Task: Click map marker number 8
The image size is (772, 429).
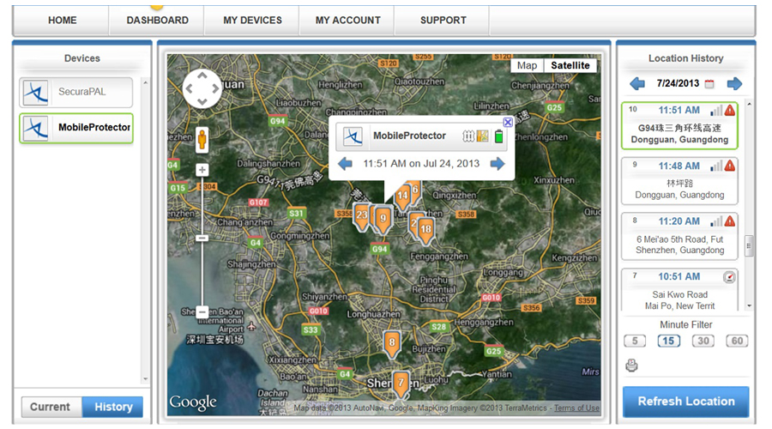Action: 392,343
